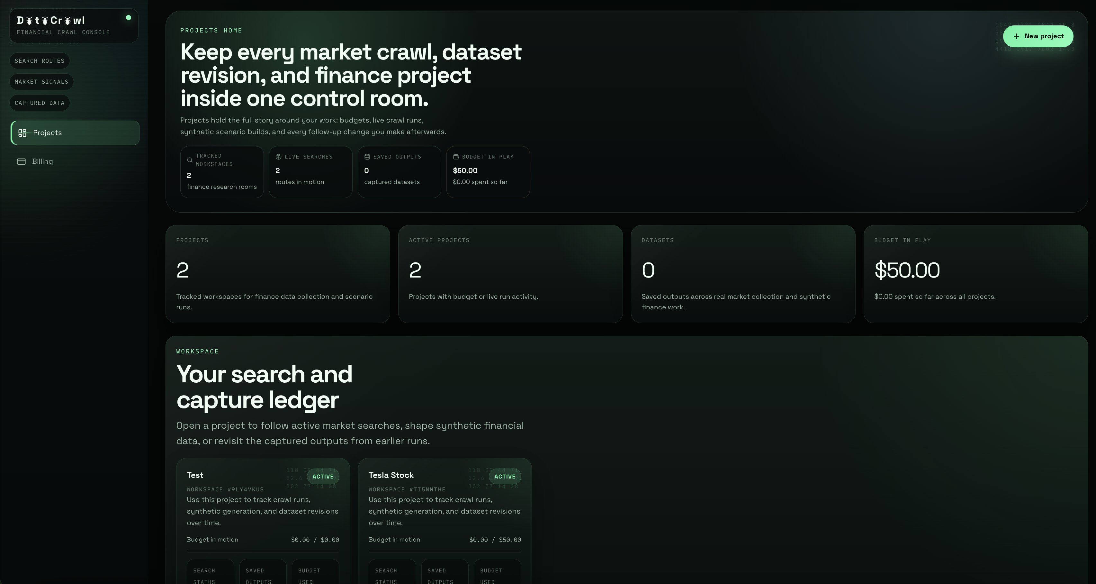Click the green status dot near logo
Image resolution: width=1096 pixels, height=584 pixels.
click(129, 18)
